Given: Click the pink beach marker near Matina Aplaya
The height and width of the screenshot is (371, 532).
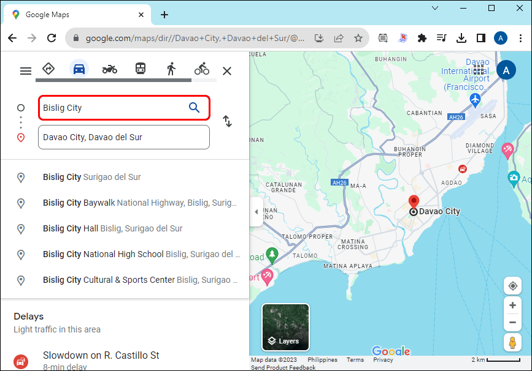Looking at the screenshot, I should tap(267, 277).
